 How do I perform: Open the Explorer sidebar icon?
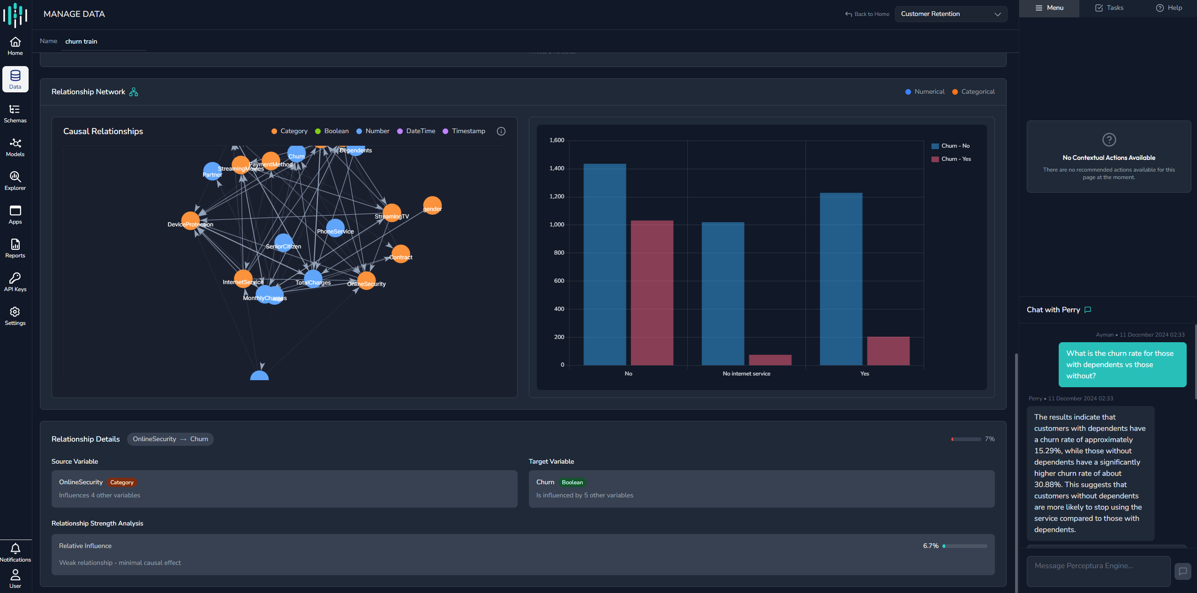[x=15, y=181]
